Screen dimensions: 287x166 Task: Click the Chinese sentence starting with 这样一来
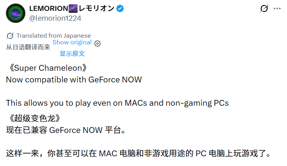point(138,154)
